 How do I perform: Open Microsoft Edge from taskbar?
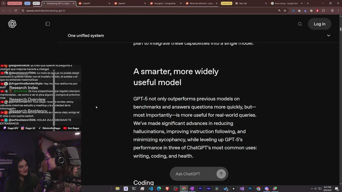pyautogui.click(x=159, y=189)
